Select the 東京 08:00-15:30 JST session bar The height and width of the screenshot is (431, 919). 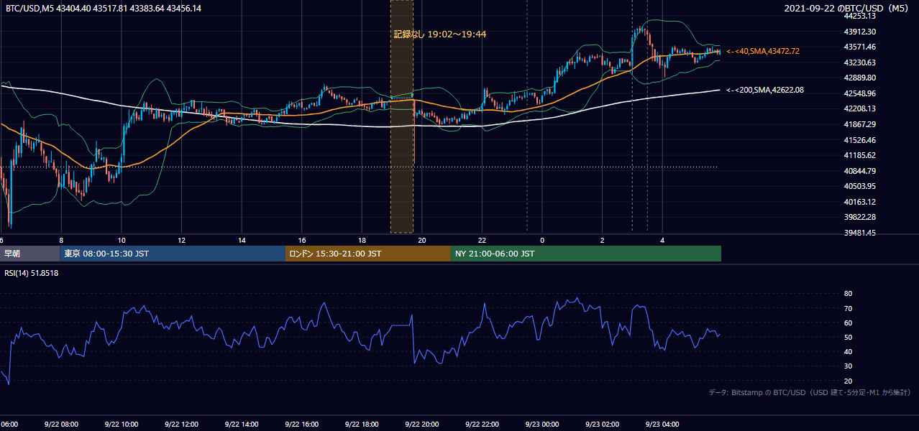point(173,254)
